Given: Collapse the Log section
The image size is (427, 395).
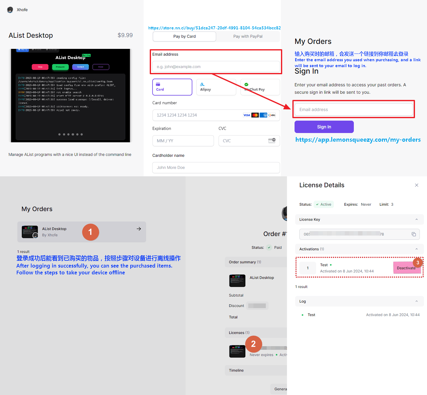Looking at the screenshot, I should 417,301.
